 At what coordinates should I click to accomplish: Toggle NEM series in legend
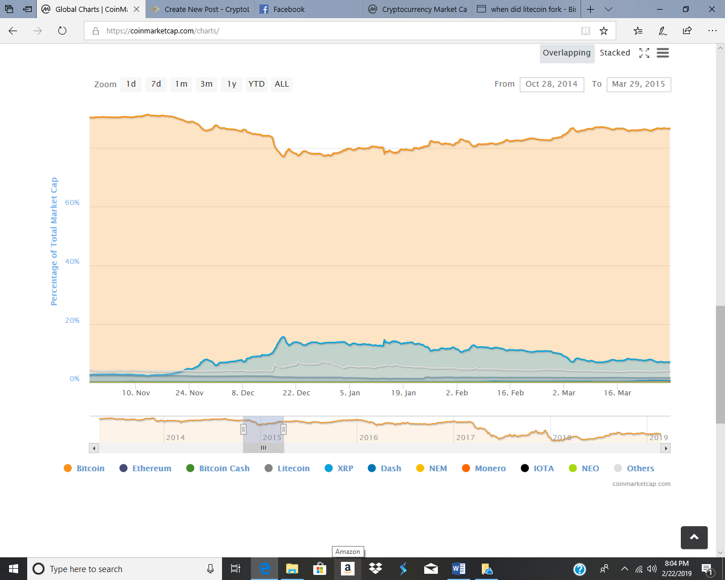click(x=432, y=468)
